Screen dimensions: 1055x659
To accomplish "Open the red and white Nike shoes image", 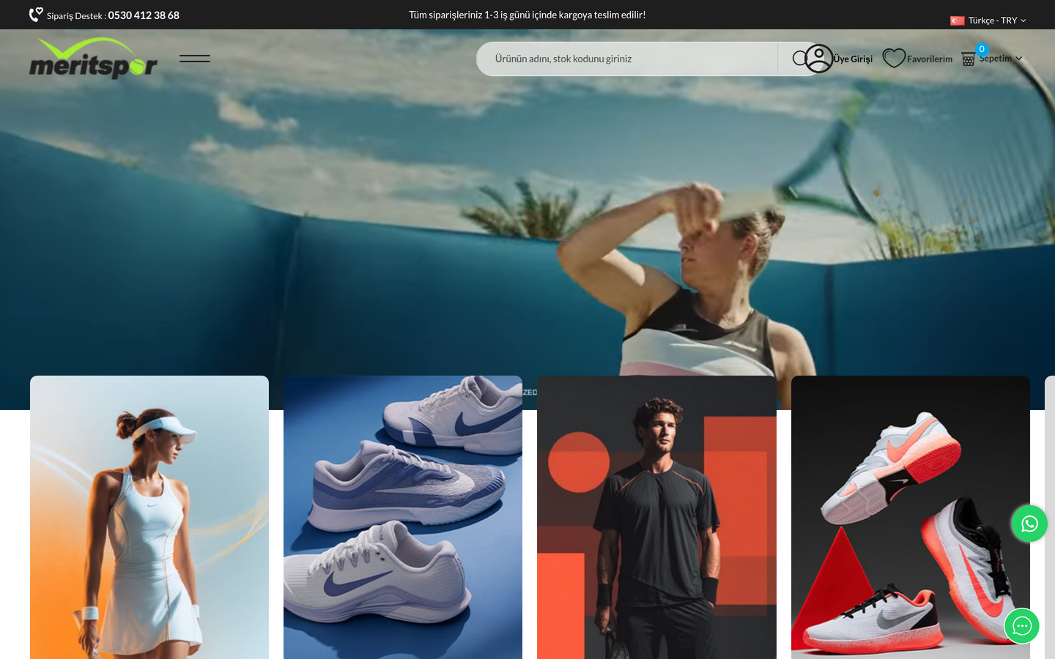I will (x=911, y=517).
